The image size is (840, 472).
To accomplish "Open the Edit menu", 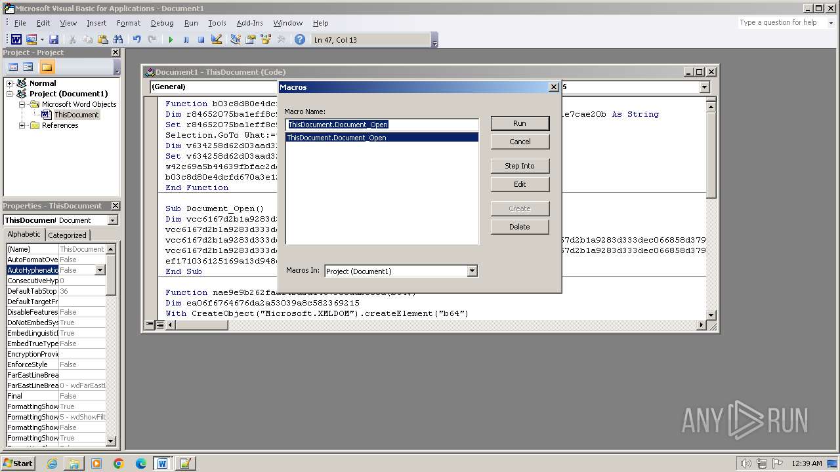I will (43, 23).
